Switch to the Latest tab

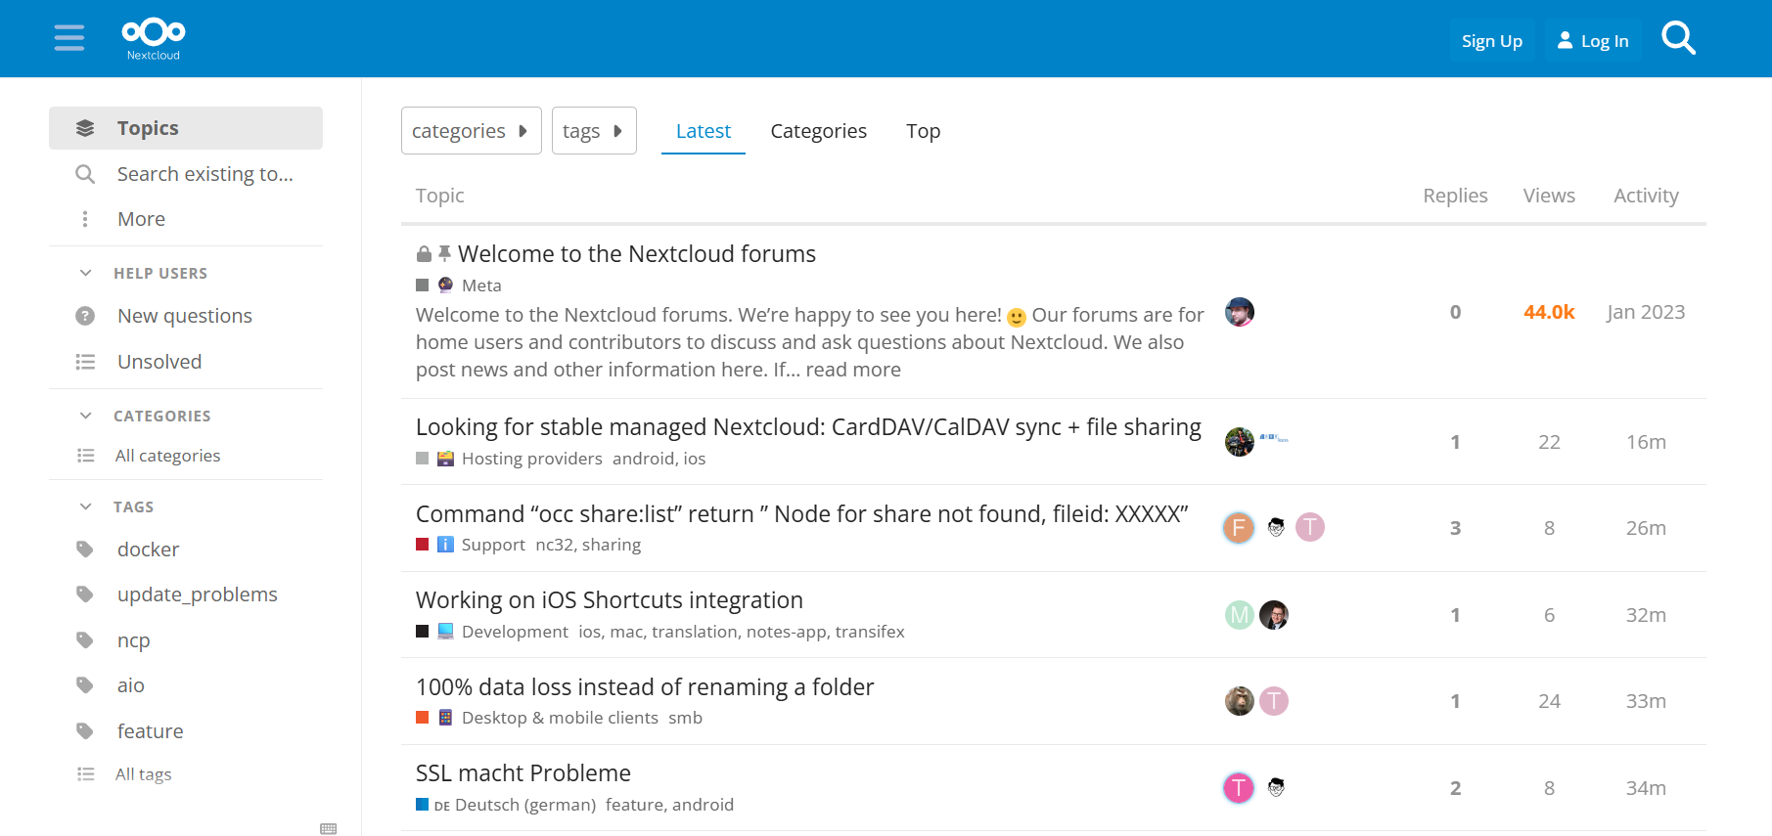click(x=704, y=131)
